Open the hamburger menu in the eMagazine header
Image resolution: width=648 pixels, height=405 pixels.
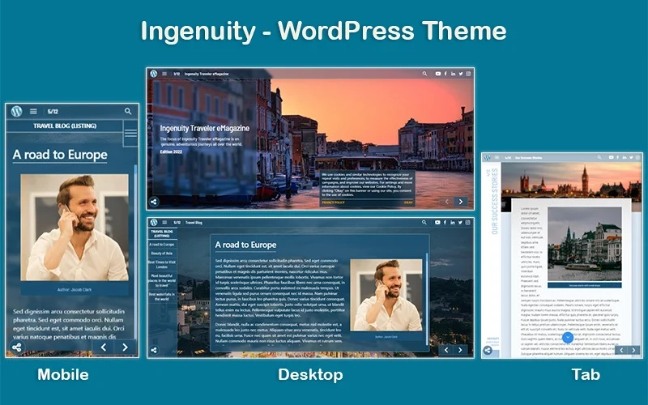coord(164,74)
